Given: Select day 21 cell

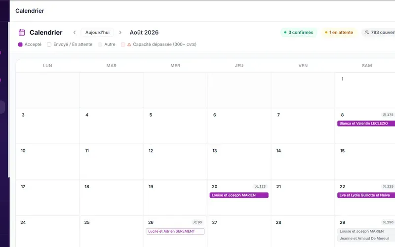Looking at the screenshot, I should click(303, 198).
